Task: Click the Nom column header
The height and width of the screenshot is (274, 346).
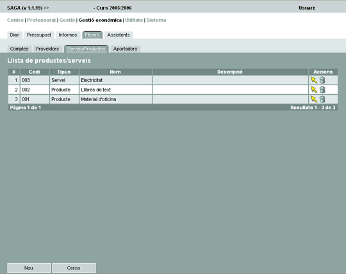Action: point(115,72)
